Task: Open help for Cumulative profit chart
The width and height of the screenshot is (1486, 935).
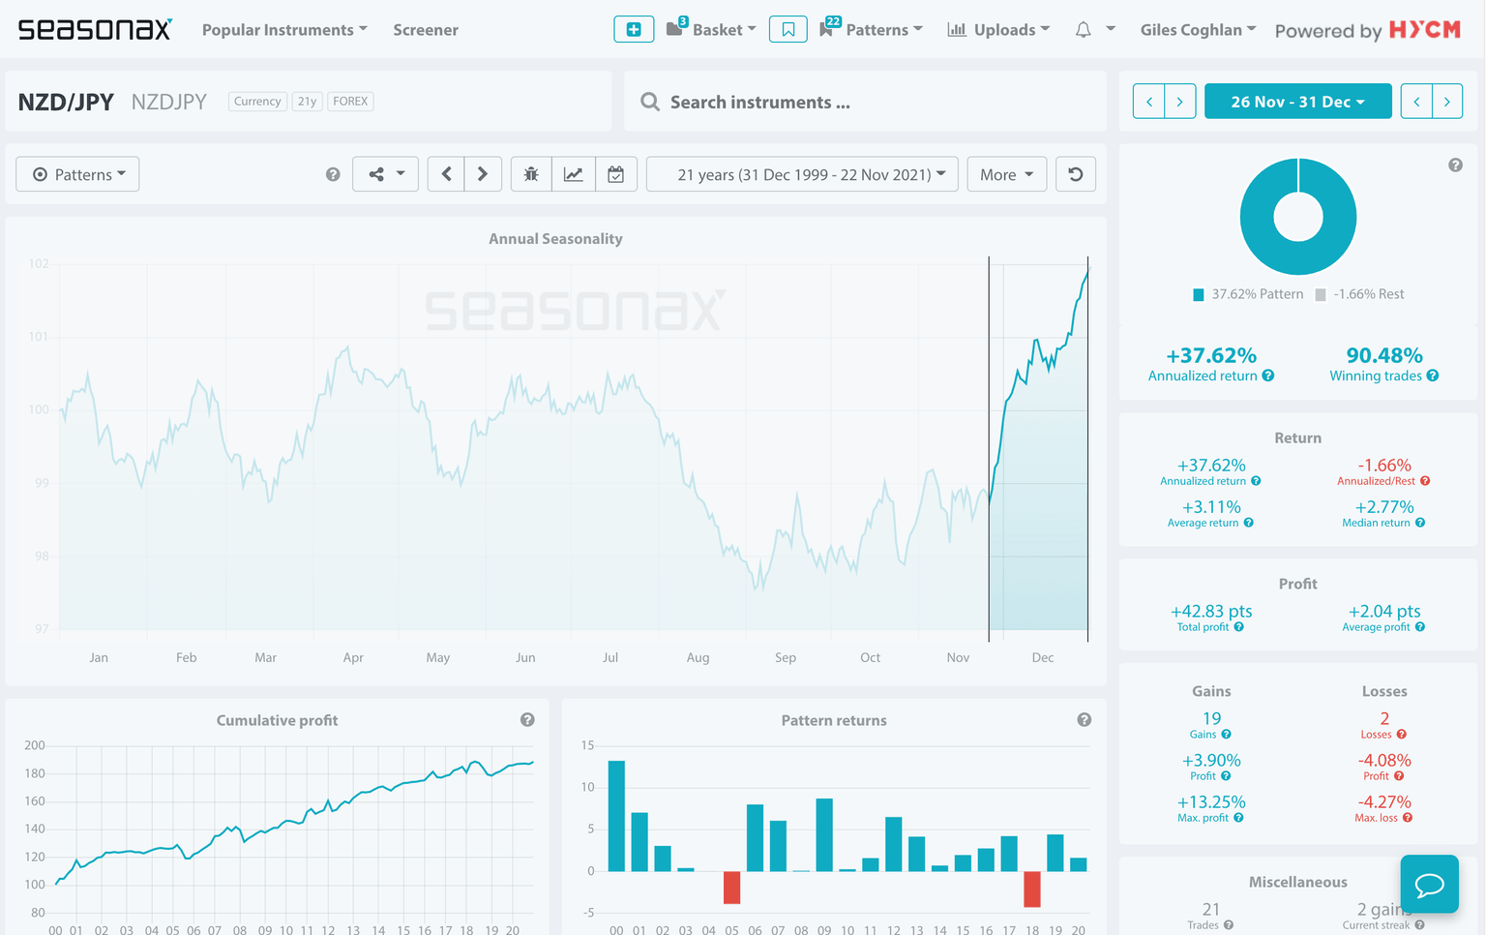Action: (527, 719)
